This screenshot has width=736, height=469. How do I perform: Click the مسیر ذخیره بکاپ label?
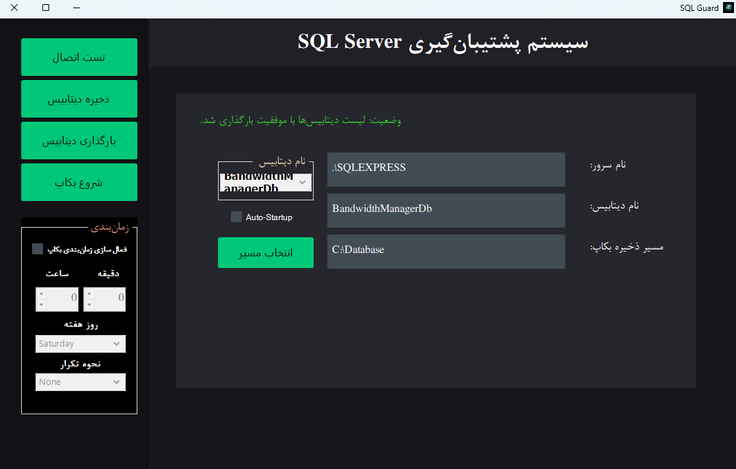627,247
